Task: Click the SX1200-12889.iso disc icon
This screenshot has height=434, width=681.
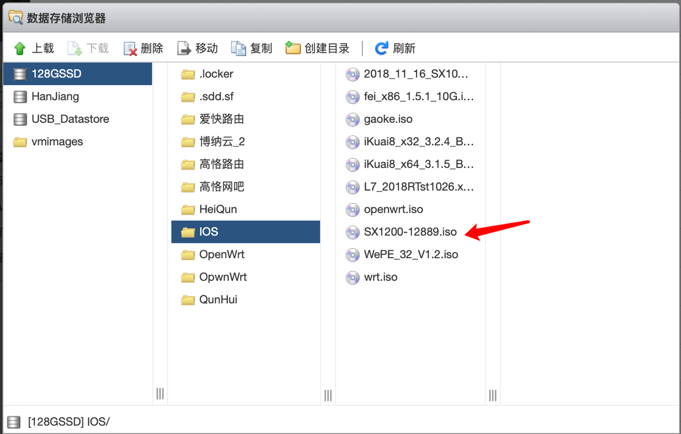Action: [x=352, y=232]
